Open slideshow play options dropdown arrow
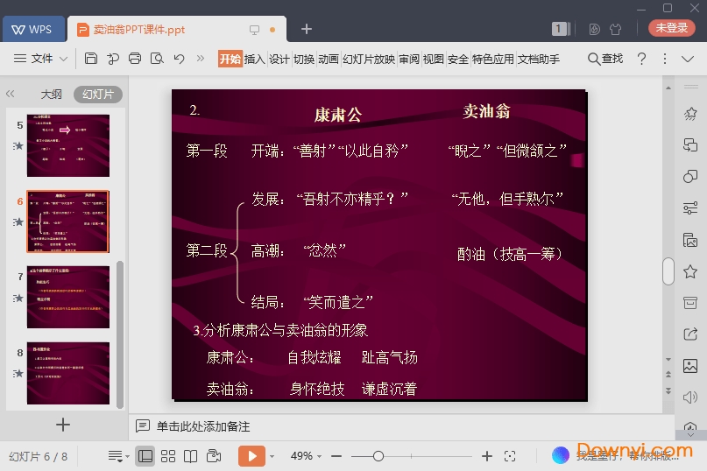The image size is (707, 471). pos(272,457)
